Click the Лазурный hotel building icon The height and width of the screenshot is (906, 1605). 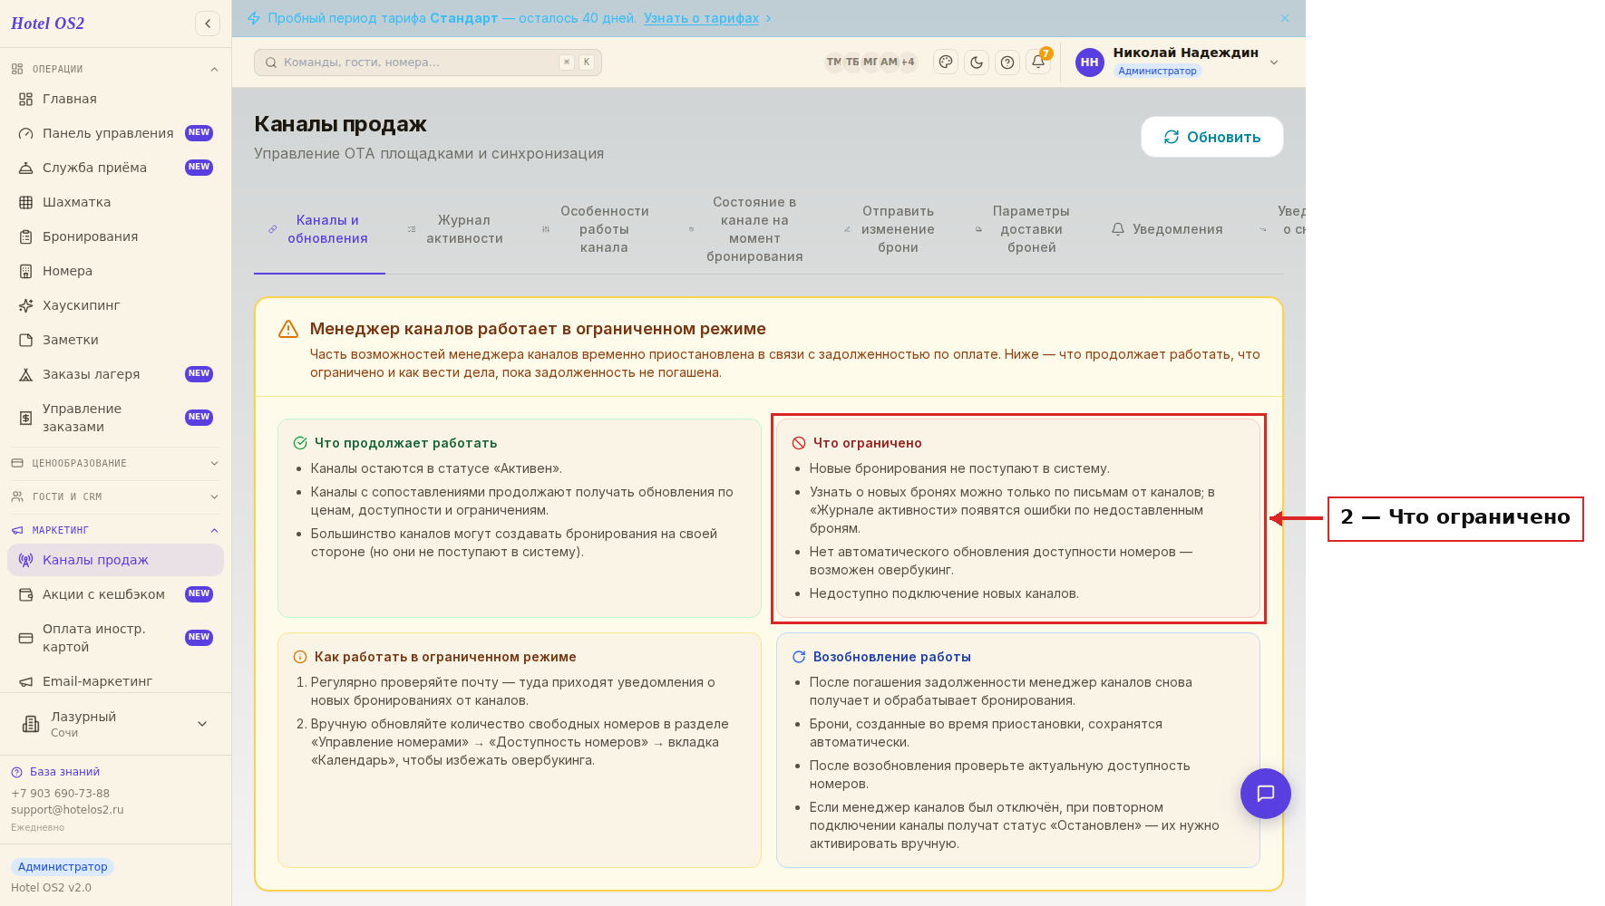31,723
